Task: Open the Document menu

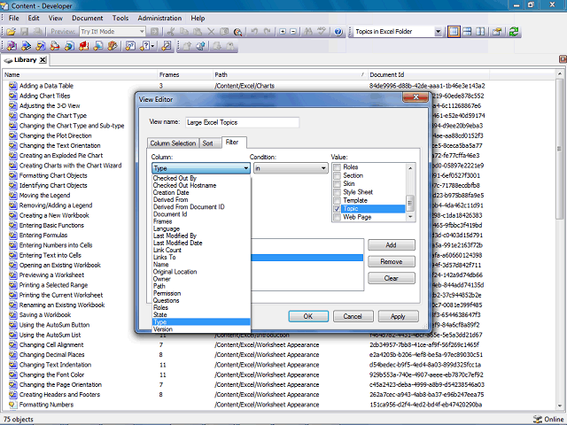Action: pyautogui.click(x=87, y=18)
